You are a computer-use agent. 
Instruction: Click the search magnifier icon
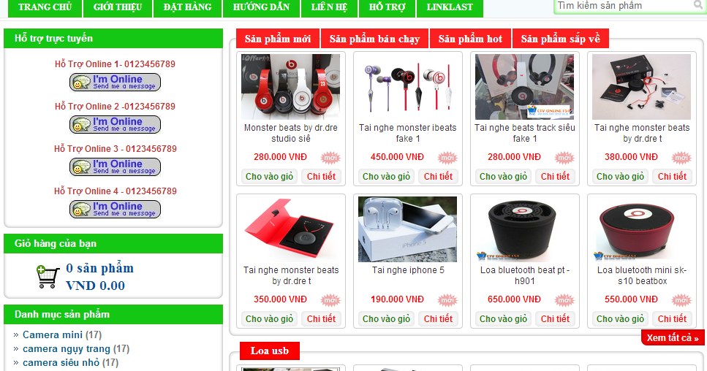coord(698,5)
